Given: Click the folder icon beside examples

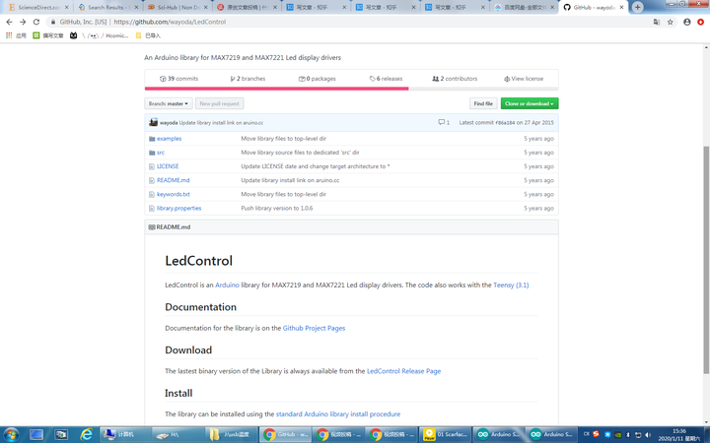Looking at the screenshot, I should (152, 139).
